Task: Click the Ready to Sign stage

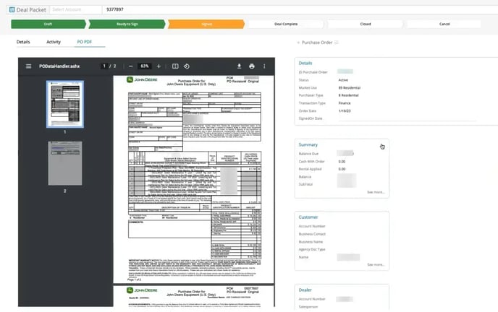Action: point(127,24)
